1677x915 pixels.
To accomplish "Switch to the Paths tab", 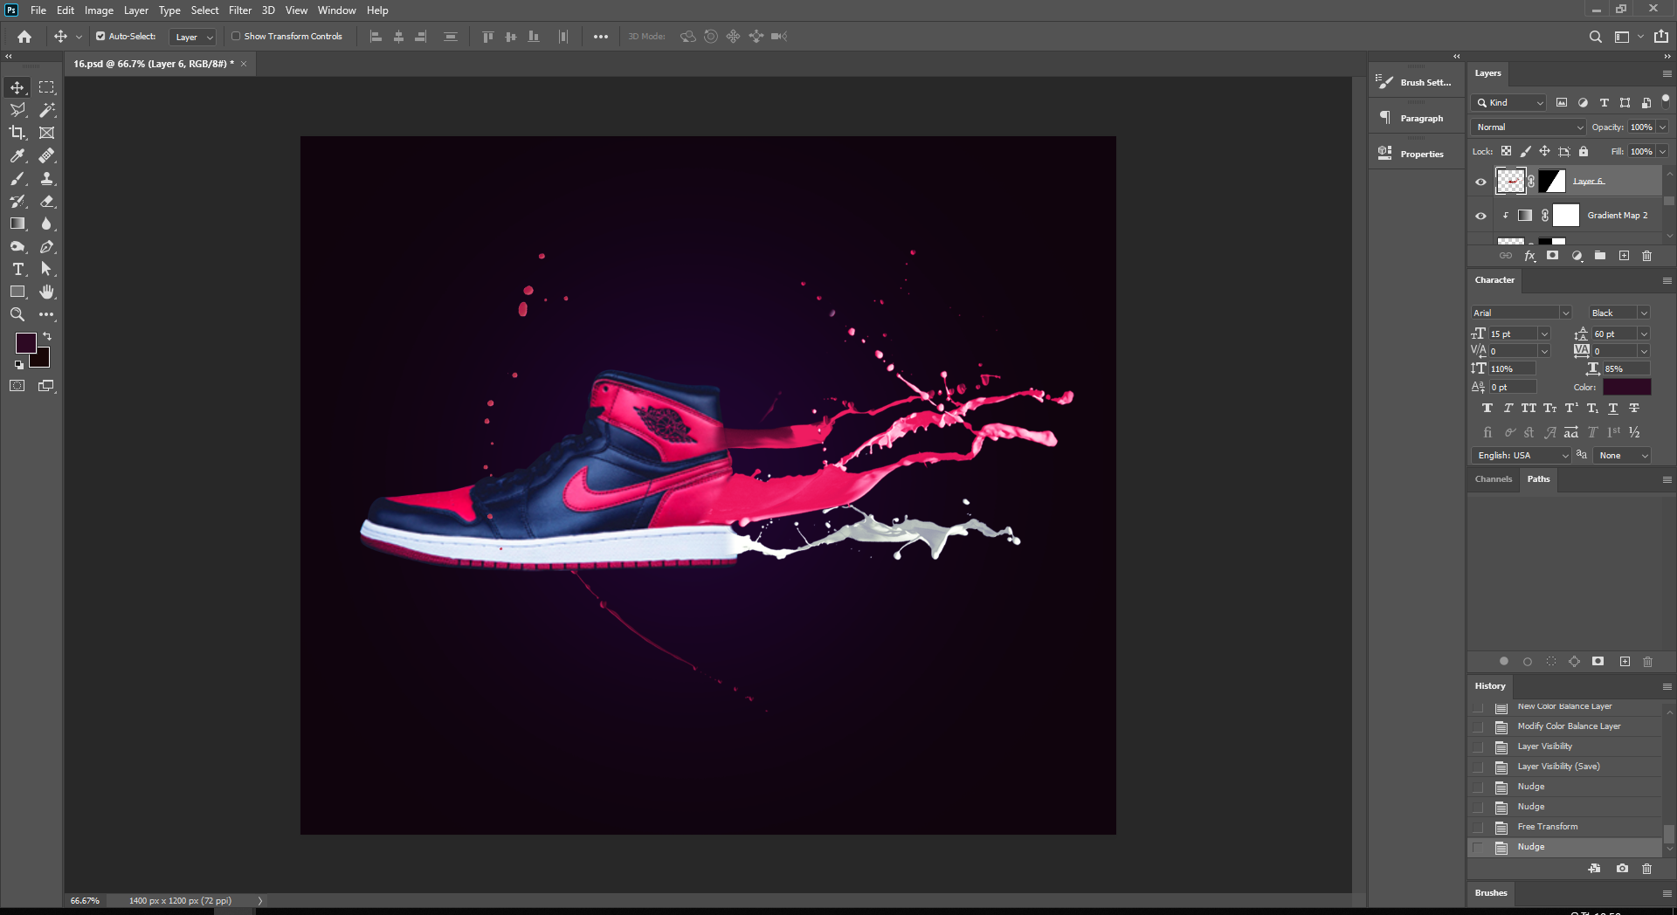I will (x=1538, y=479).
